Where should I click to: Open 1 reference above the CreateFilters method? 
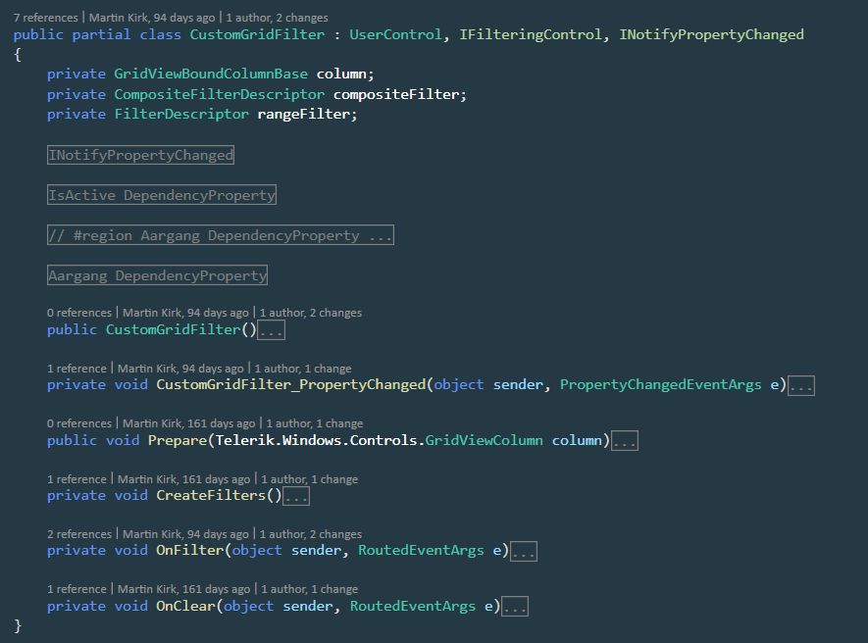(77, 479)
